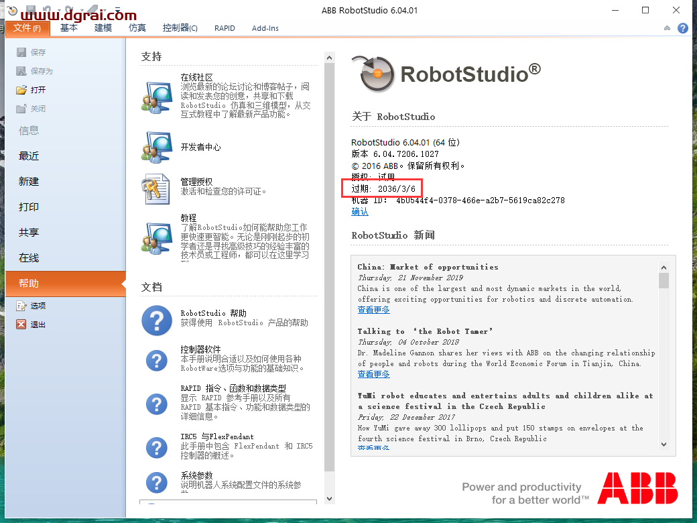Image resolution: width=697 pixels, height=523 pixels.
Task: Click the blue help icon in title bar corner
Action: [683, 28]
